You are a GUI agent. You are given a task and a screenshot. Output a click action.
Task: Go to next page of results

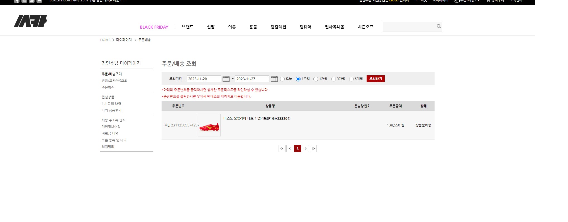(305, 148)
